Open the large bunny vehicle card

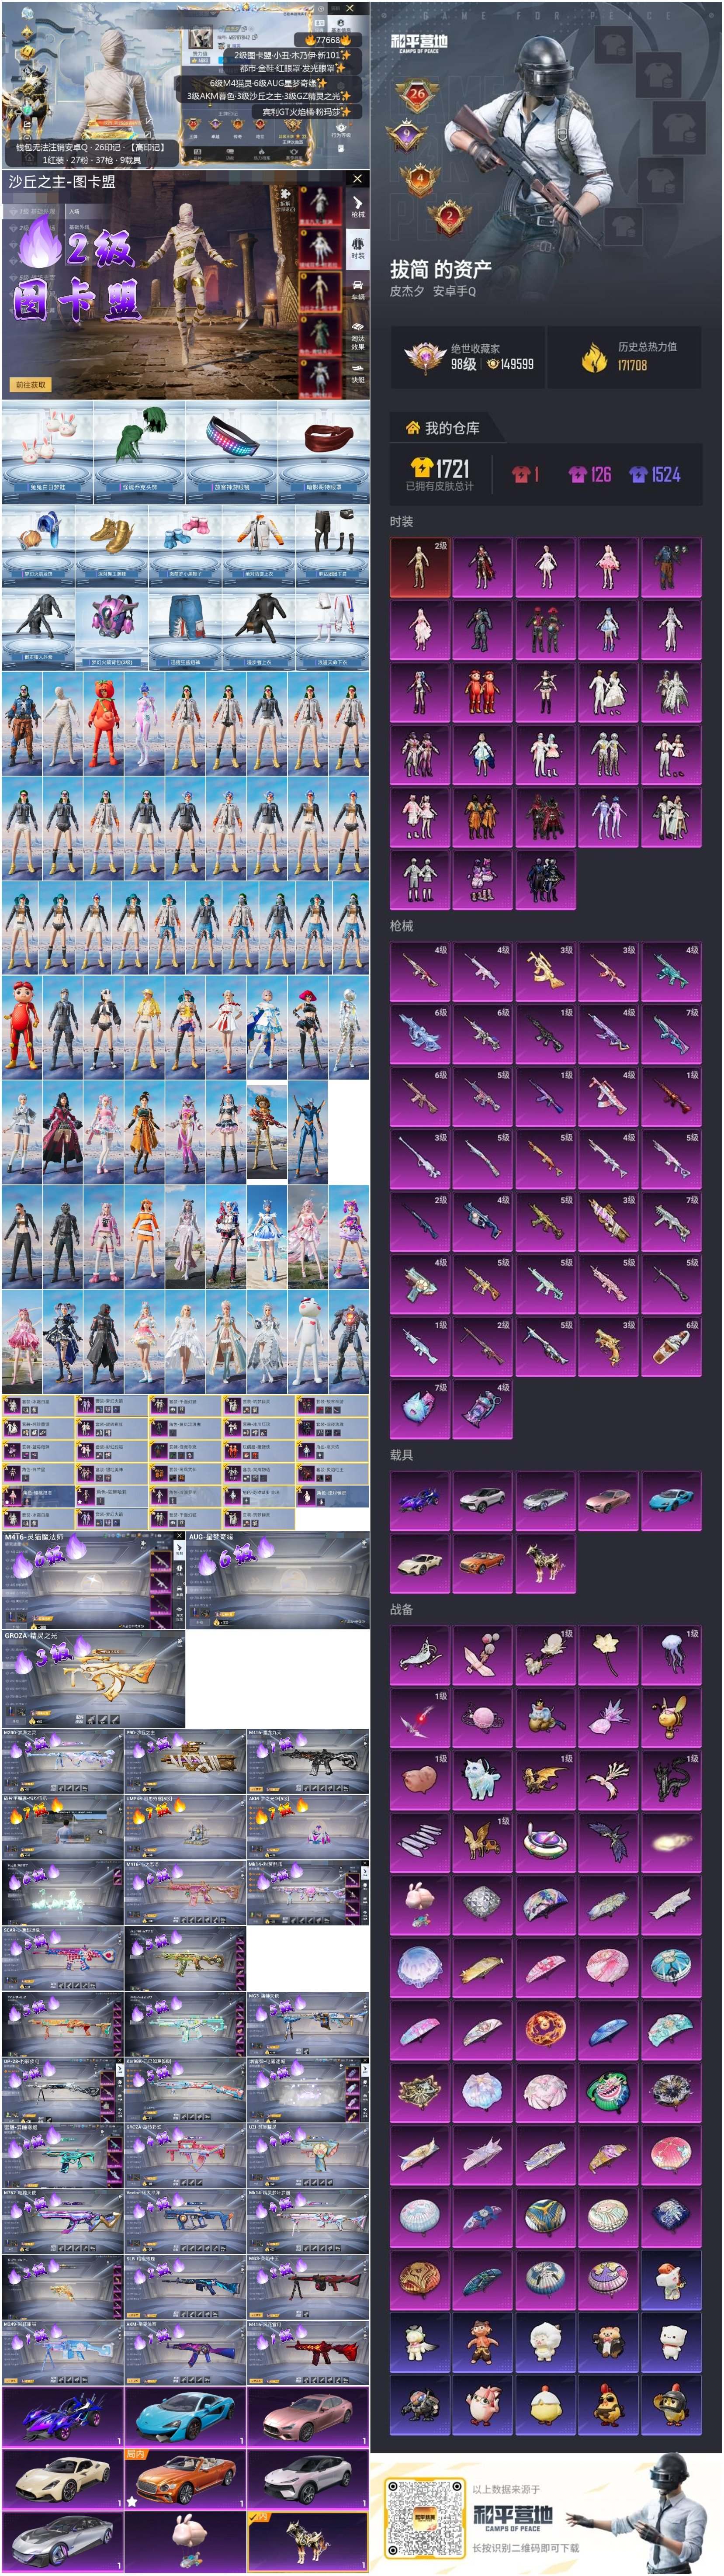[185, 2541]
